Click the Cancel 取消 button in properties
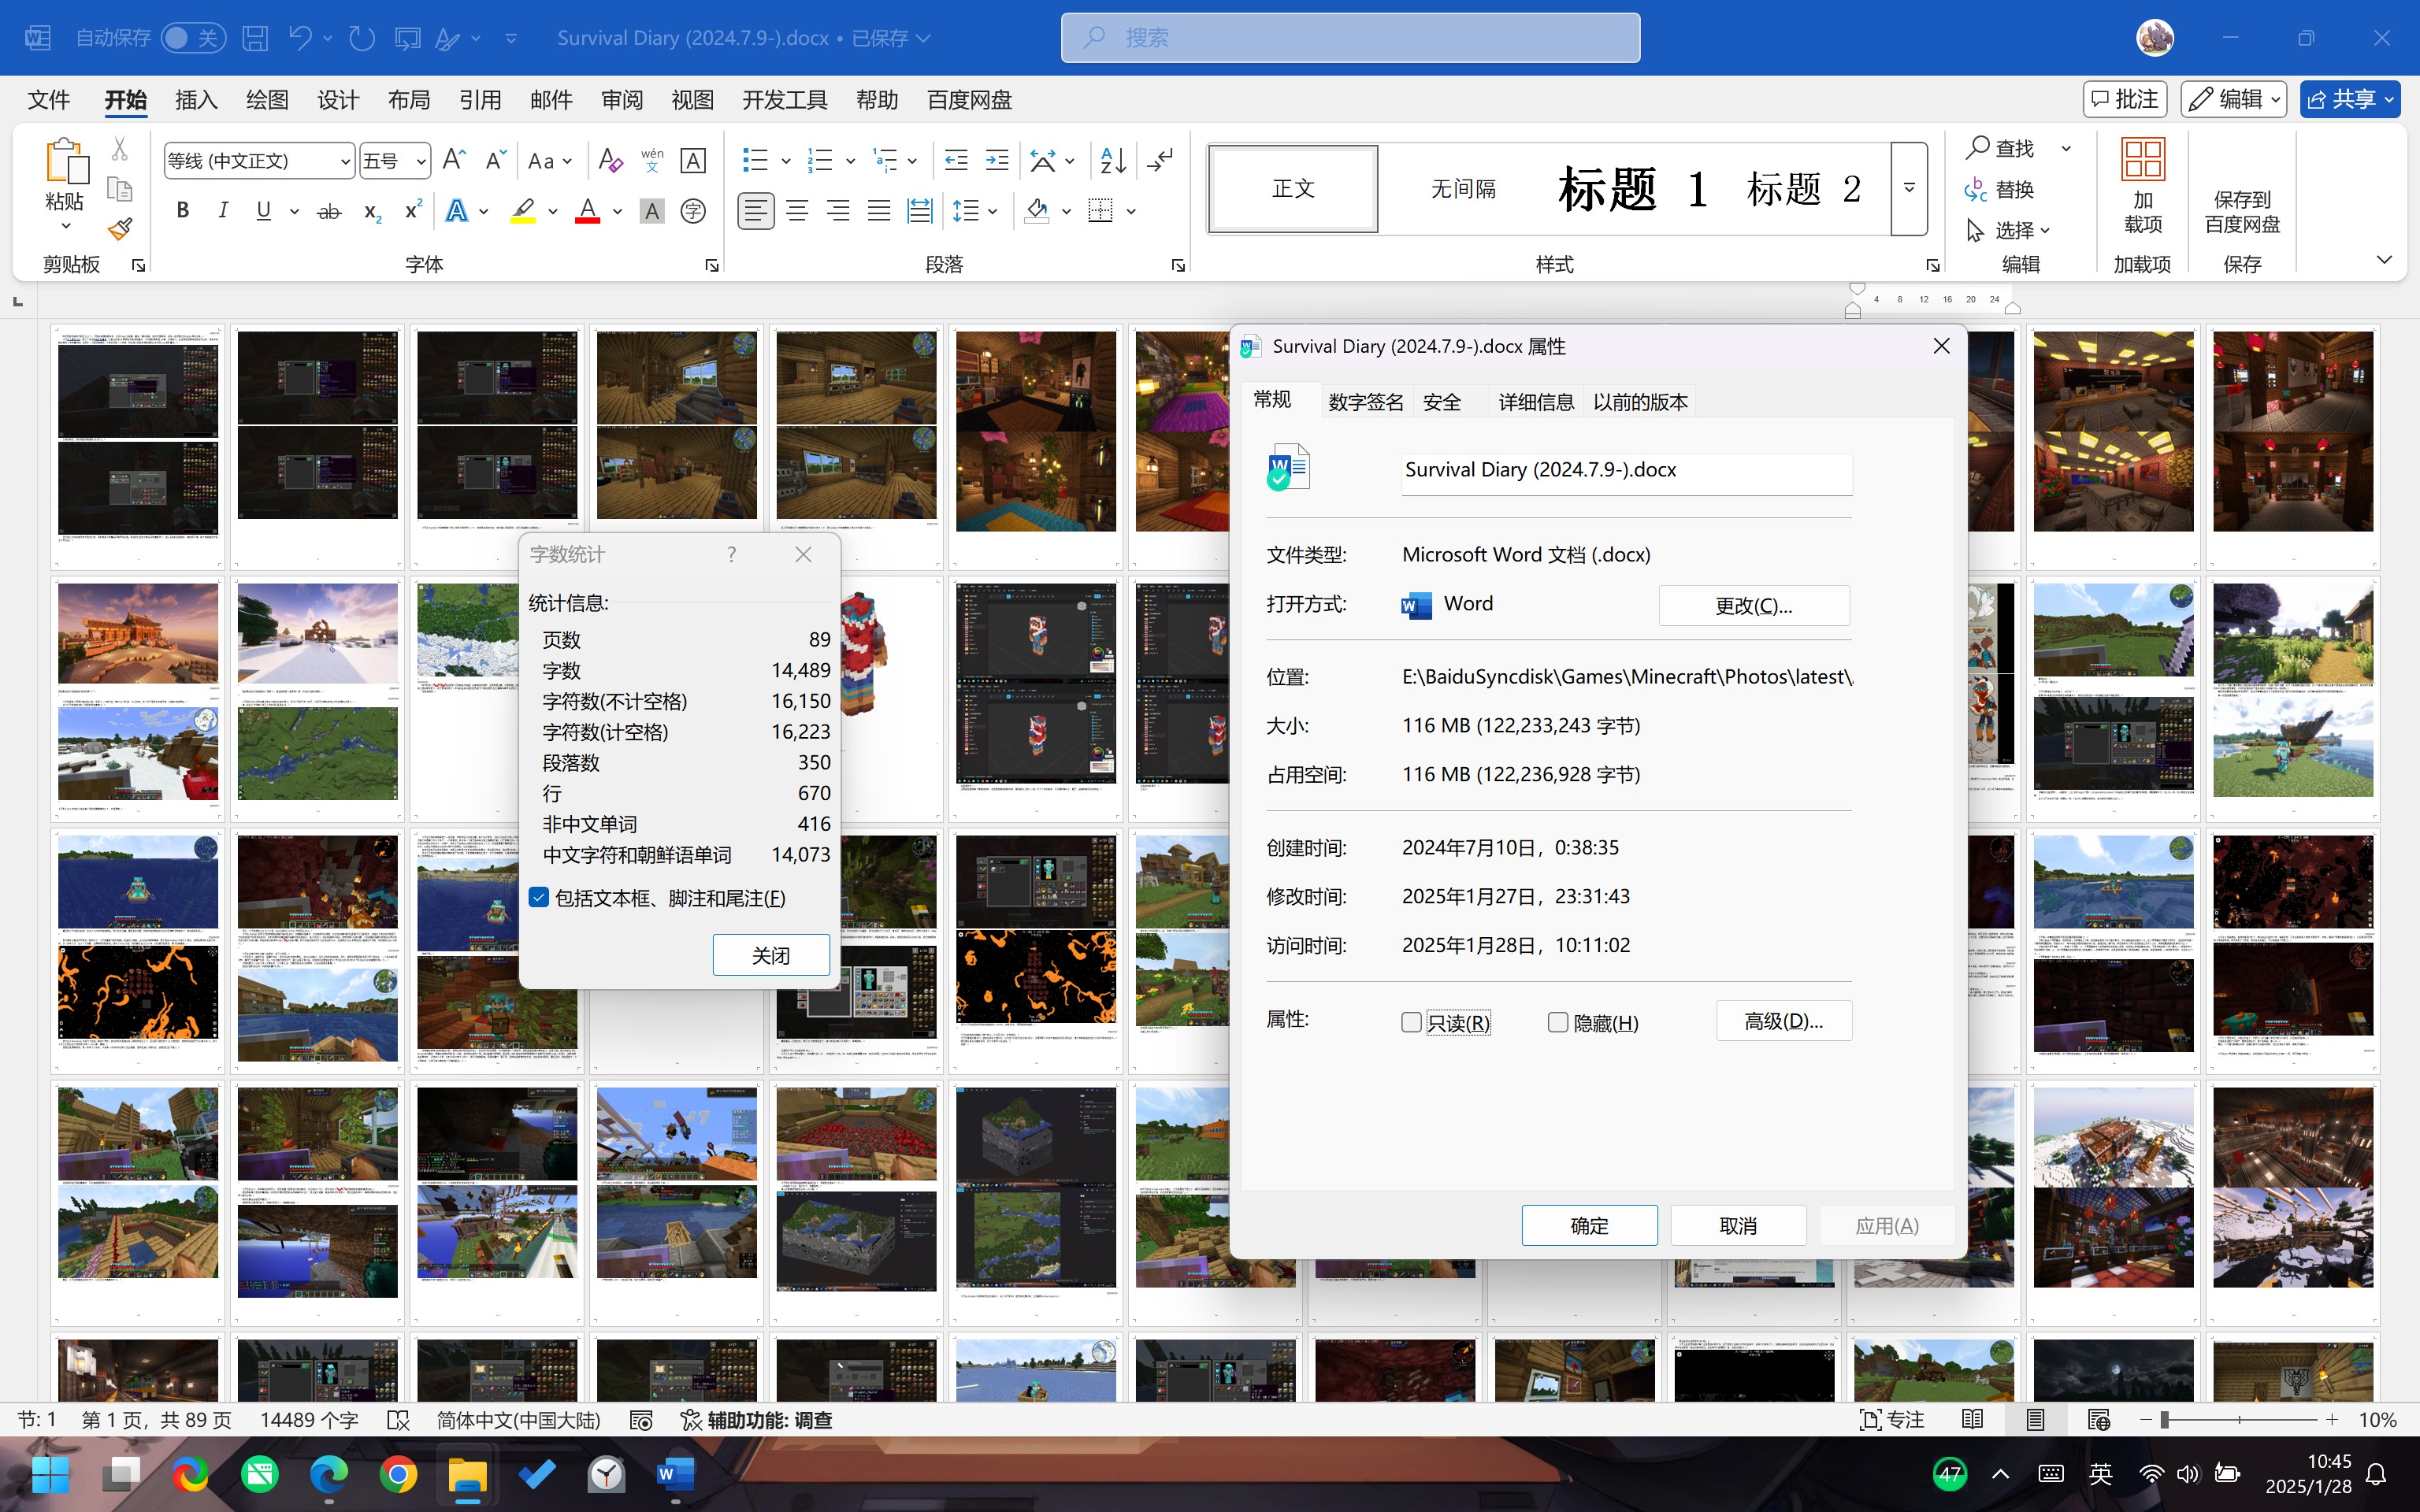 tap(1738, 1225)
